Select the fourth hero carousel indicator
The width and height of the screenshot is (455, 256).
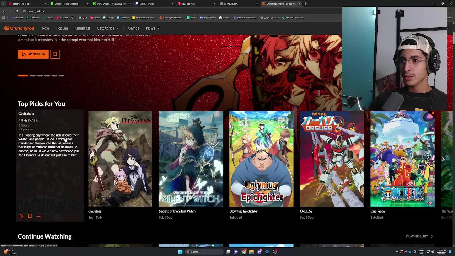pos(47,75)
